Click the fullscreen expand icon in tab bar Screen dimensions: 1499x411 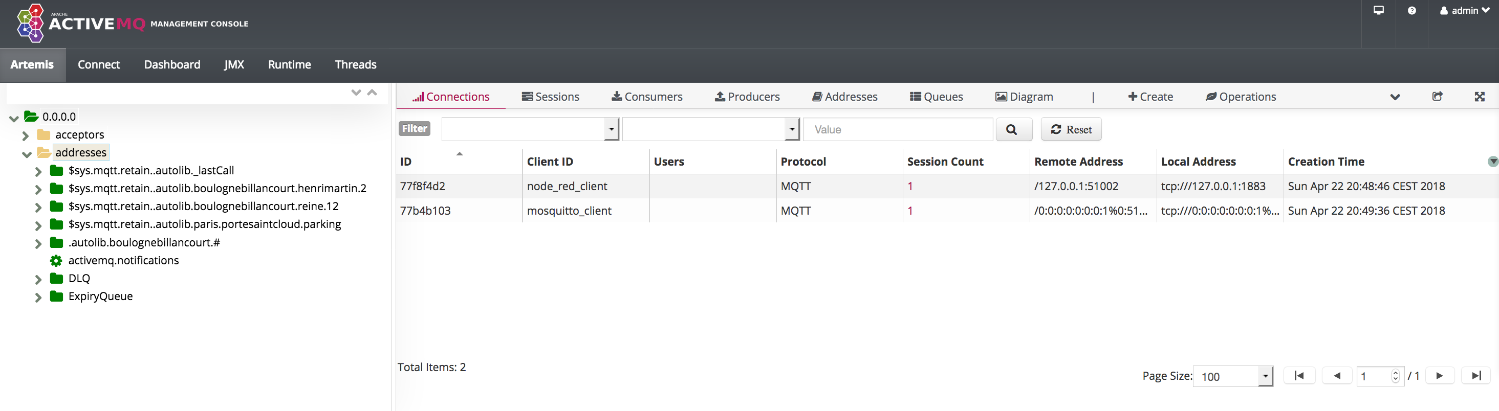pyautogui.click(x=1479, y=97)
